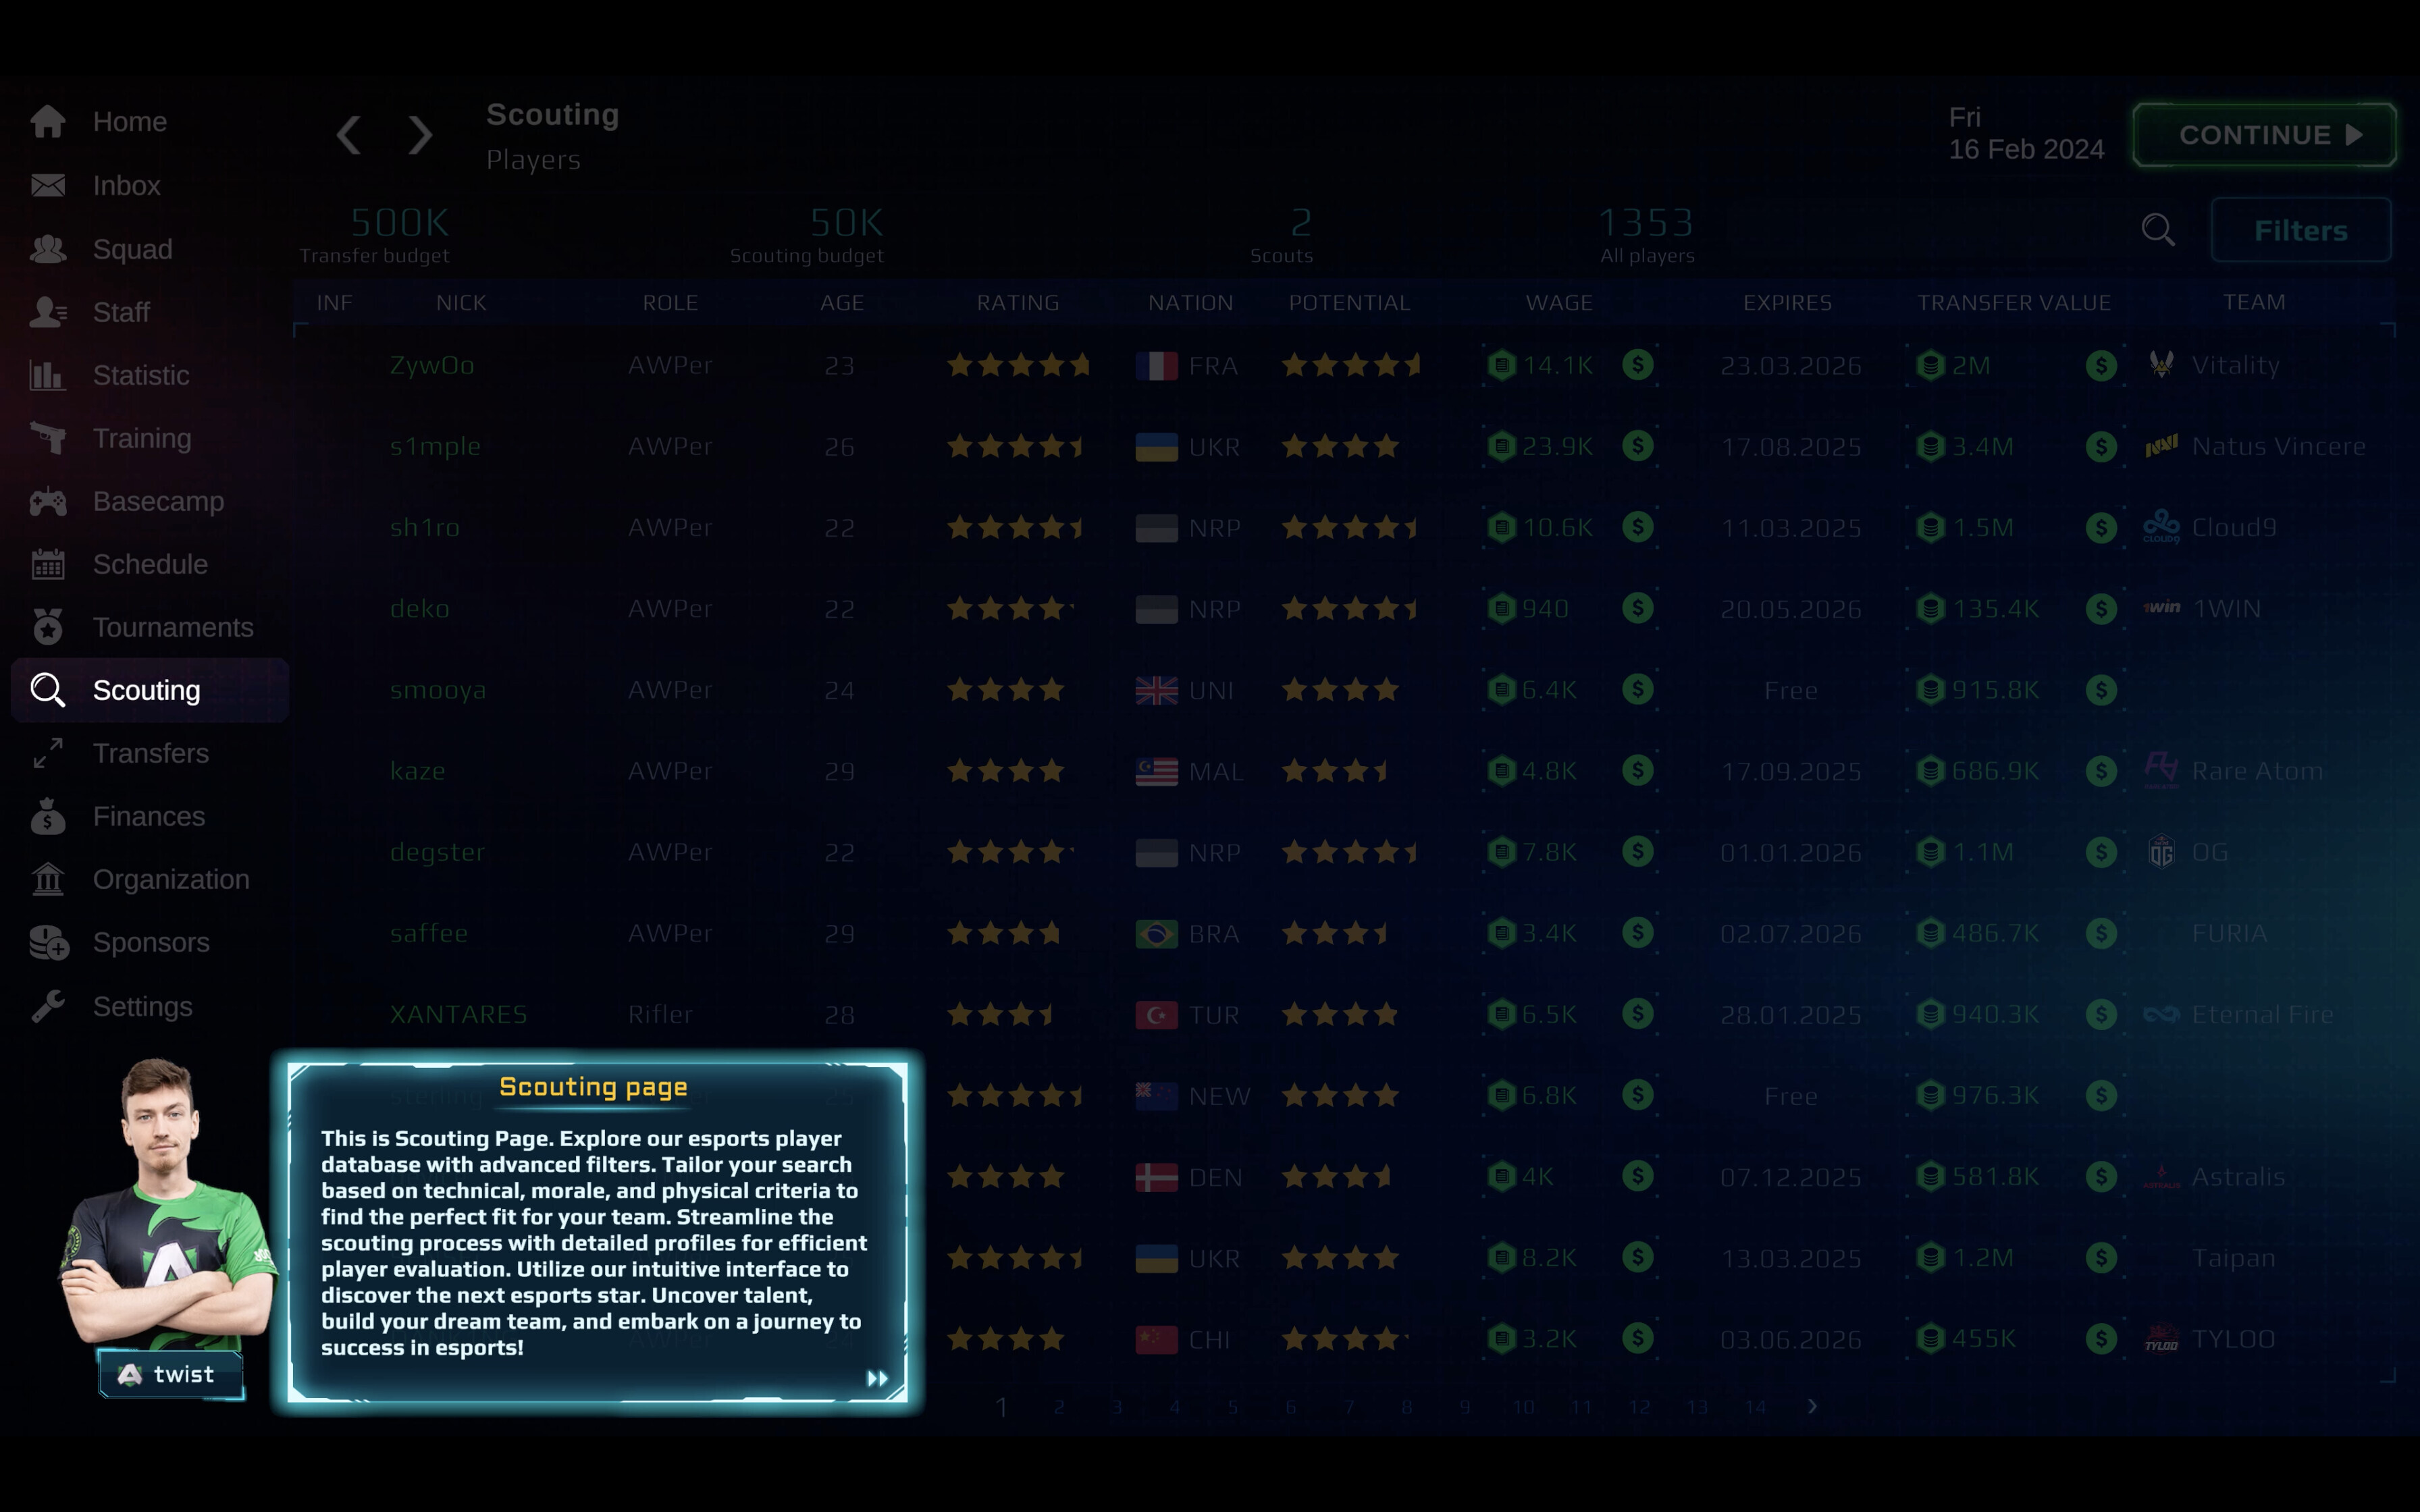This screenshot has height=1512, width=2420.
Task: Open the Filters button
Action: 2300,230
